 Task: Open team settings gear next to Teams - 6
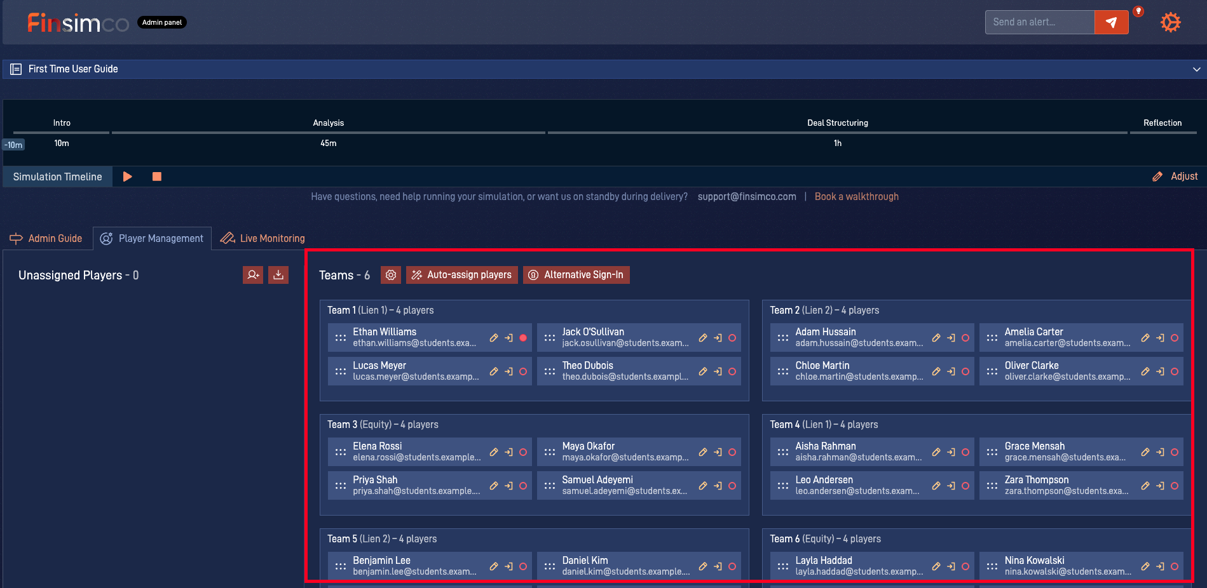tap(391, 275)
